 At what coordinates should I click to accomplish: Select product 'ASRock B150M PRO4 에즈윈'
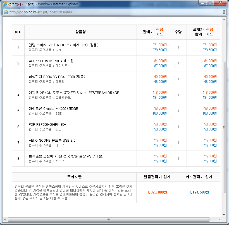(51, 61)
